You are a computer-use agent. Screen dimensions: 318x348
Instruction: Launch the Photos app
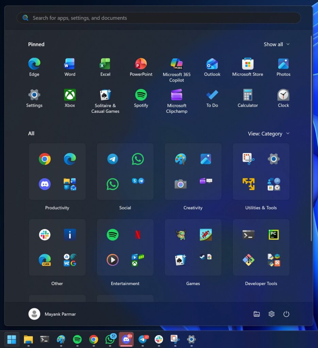click(x=283, y=63)
